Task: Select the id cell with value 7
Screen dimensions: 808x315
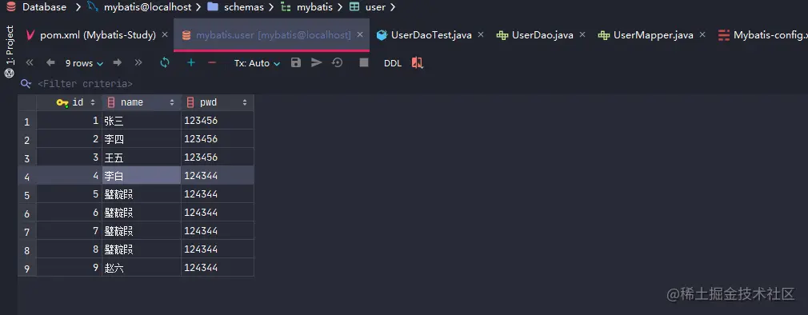Action: click(69, 230)
